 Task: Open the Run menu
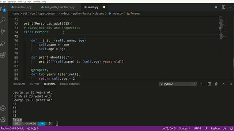coord(29,1)
